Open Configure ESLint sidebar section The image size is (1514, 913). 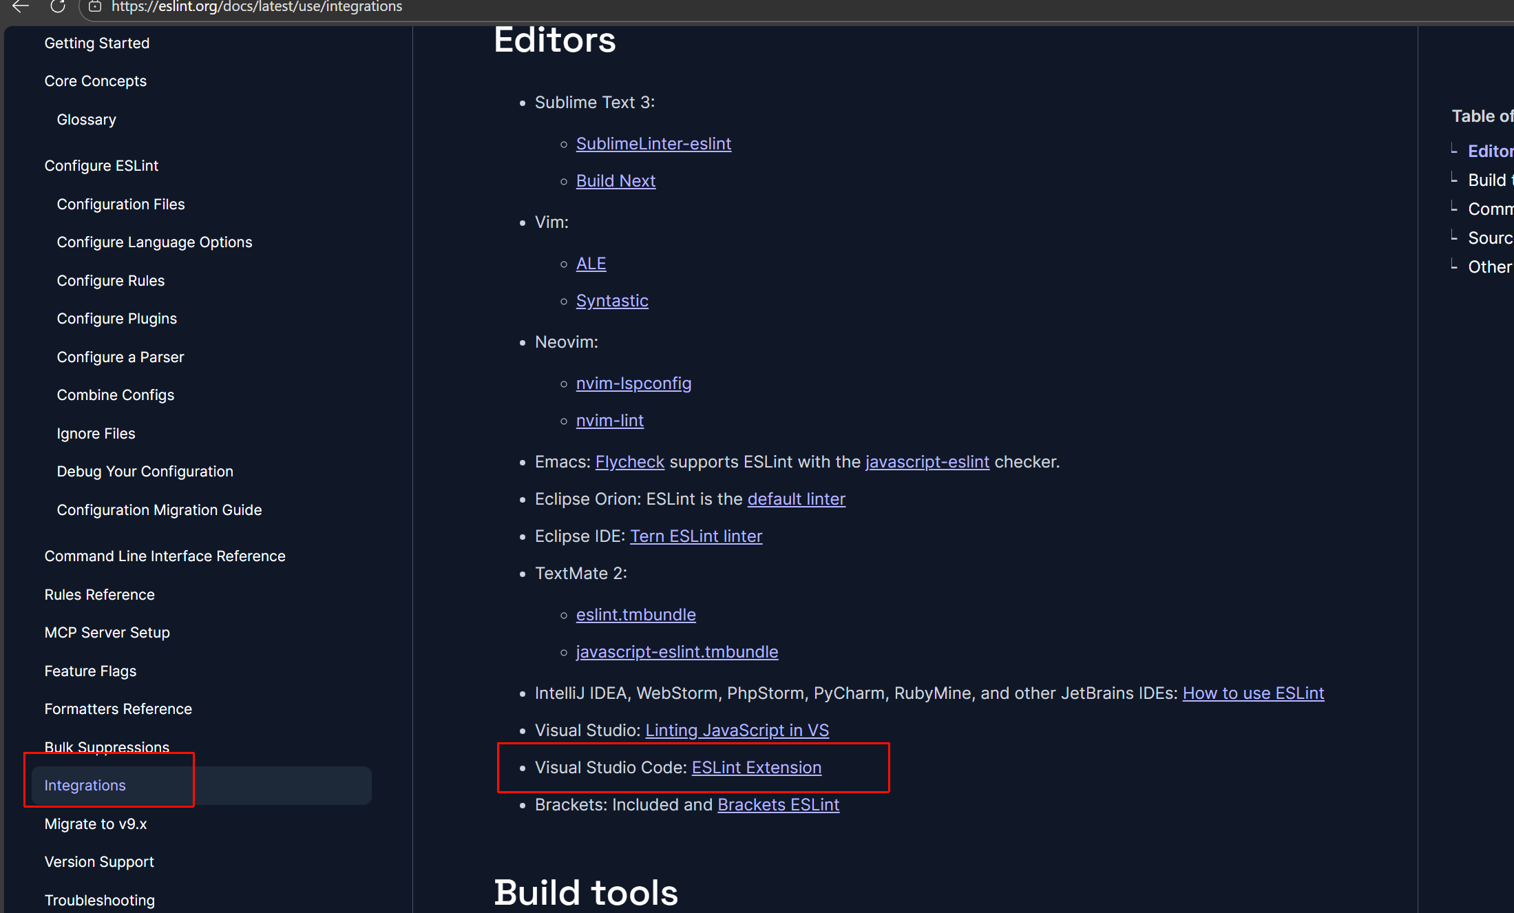[101, 165]
